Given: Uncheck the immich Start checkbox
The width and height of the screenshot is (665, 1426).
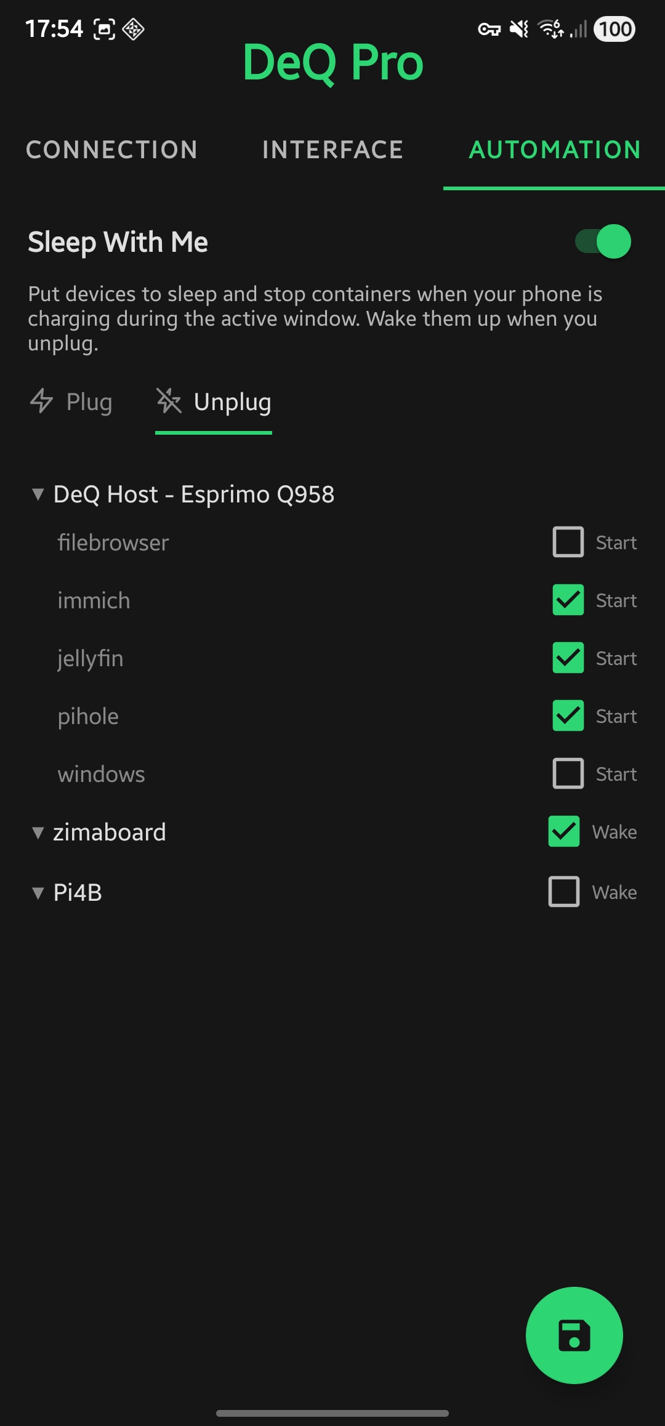Looking at the screenshot, I should click(568, 600).
